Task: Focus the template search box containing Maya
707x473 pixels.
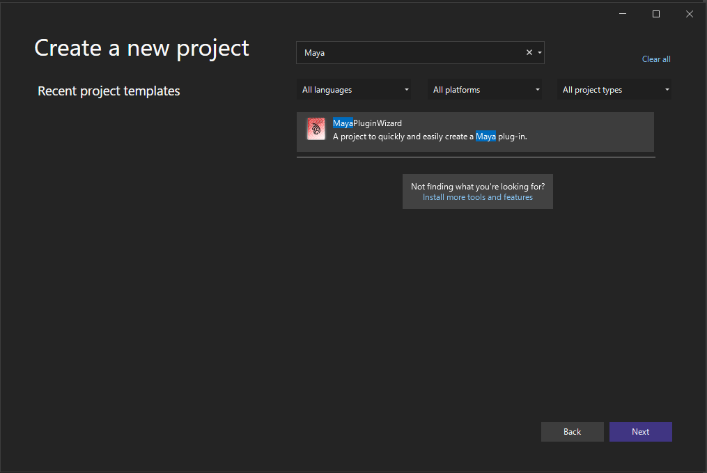Action: pos(411,53)
